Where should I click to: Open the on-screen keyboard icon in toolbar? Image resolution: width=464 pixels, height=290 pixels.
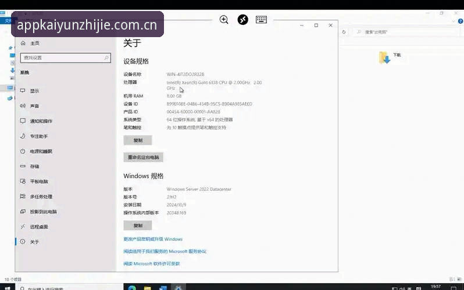point(261,20)
